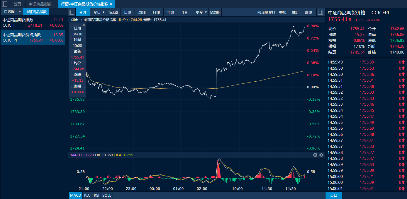Toggle the right quote panel icon
Viewport: 407px width, 199px height.
pos(320,12)
